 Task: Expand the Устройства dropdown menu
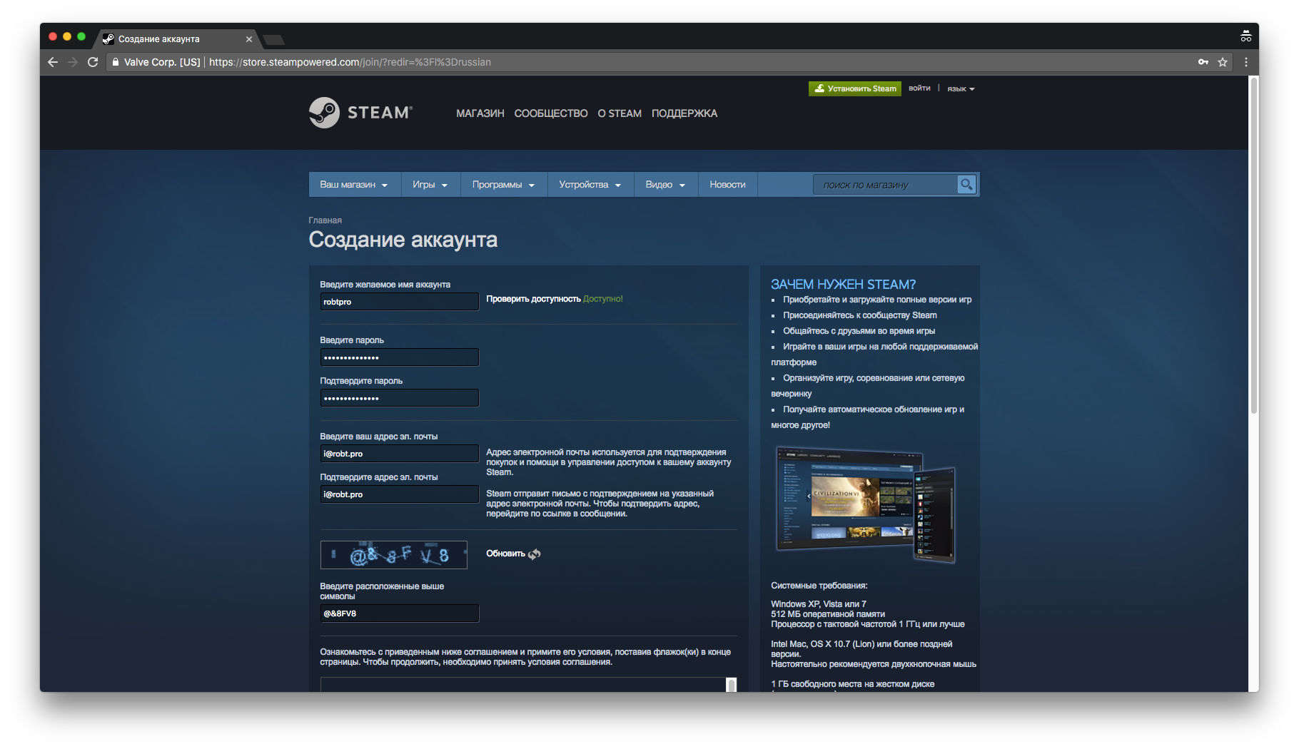click(x=590, y=185)
